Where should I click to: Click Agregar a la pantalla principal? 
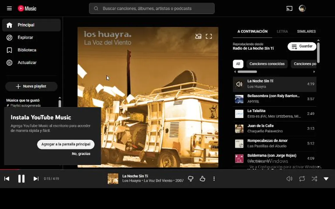tap(66, 144)
